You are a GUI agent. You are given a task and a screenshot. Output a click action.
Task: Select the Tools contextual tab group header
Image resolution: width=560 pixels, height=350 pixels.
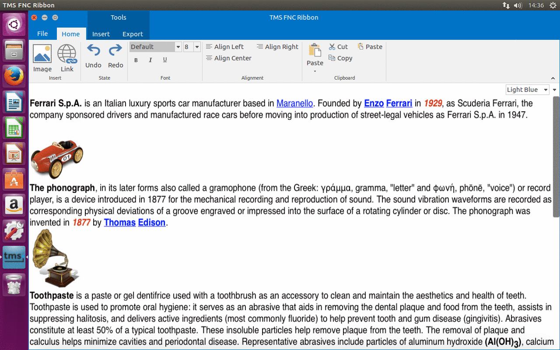tap(119, 17)
